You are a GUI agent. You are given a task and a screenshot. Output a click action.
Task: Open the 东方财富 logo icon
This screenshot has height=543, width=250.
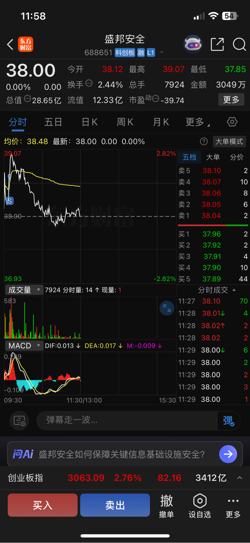coord(25,44)
